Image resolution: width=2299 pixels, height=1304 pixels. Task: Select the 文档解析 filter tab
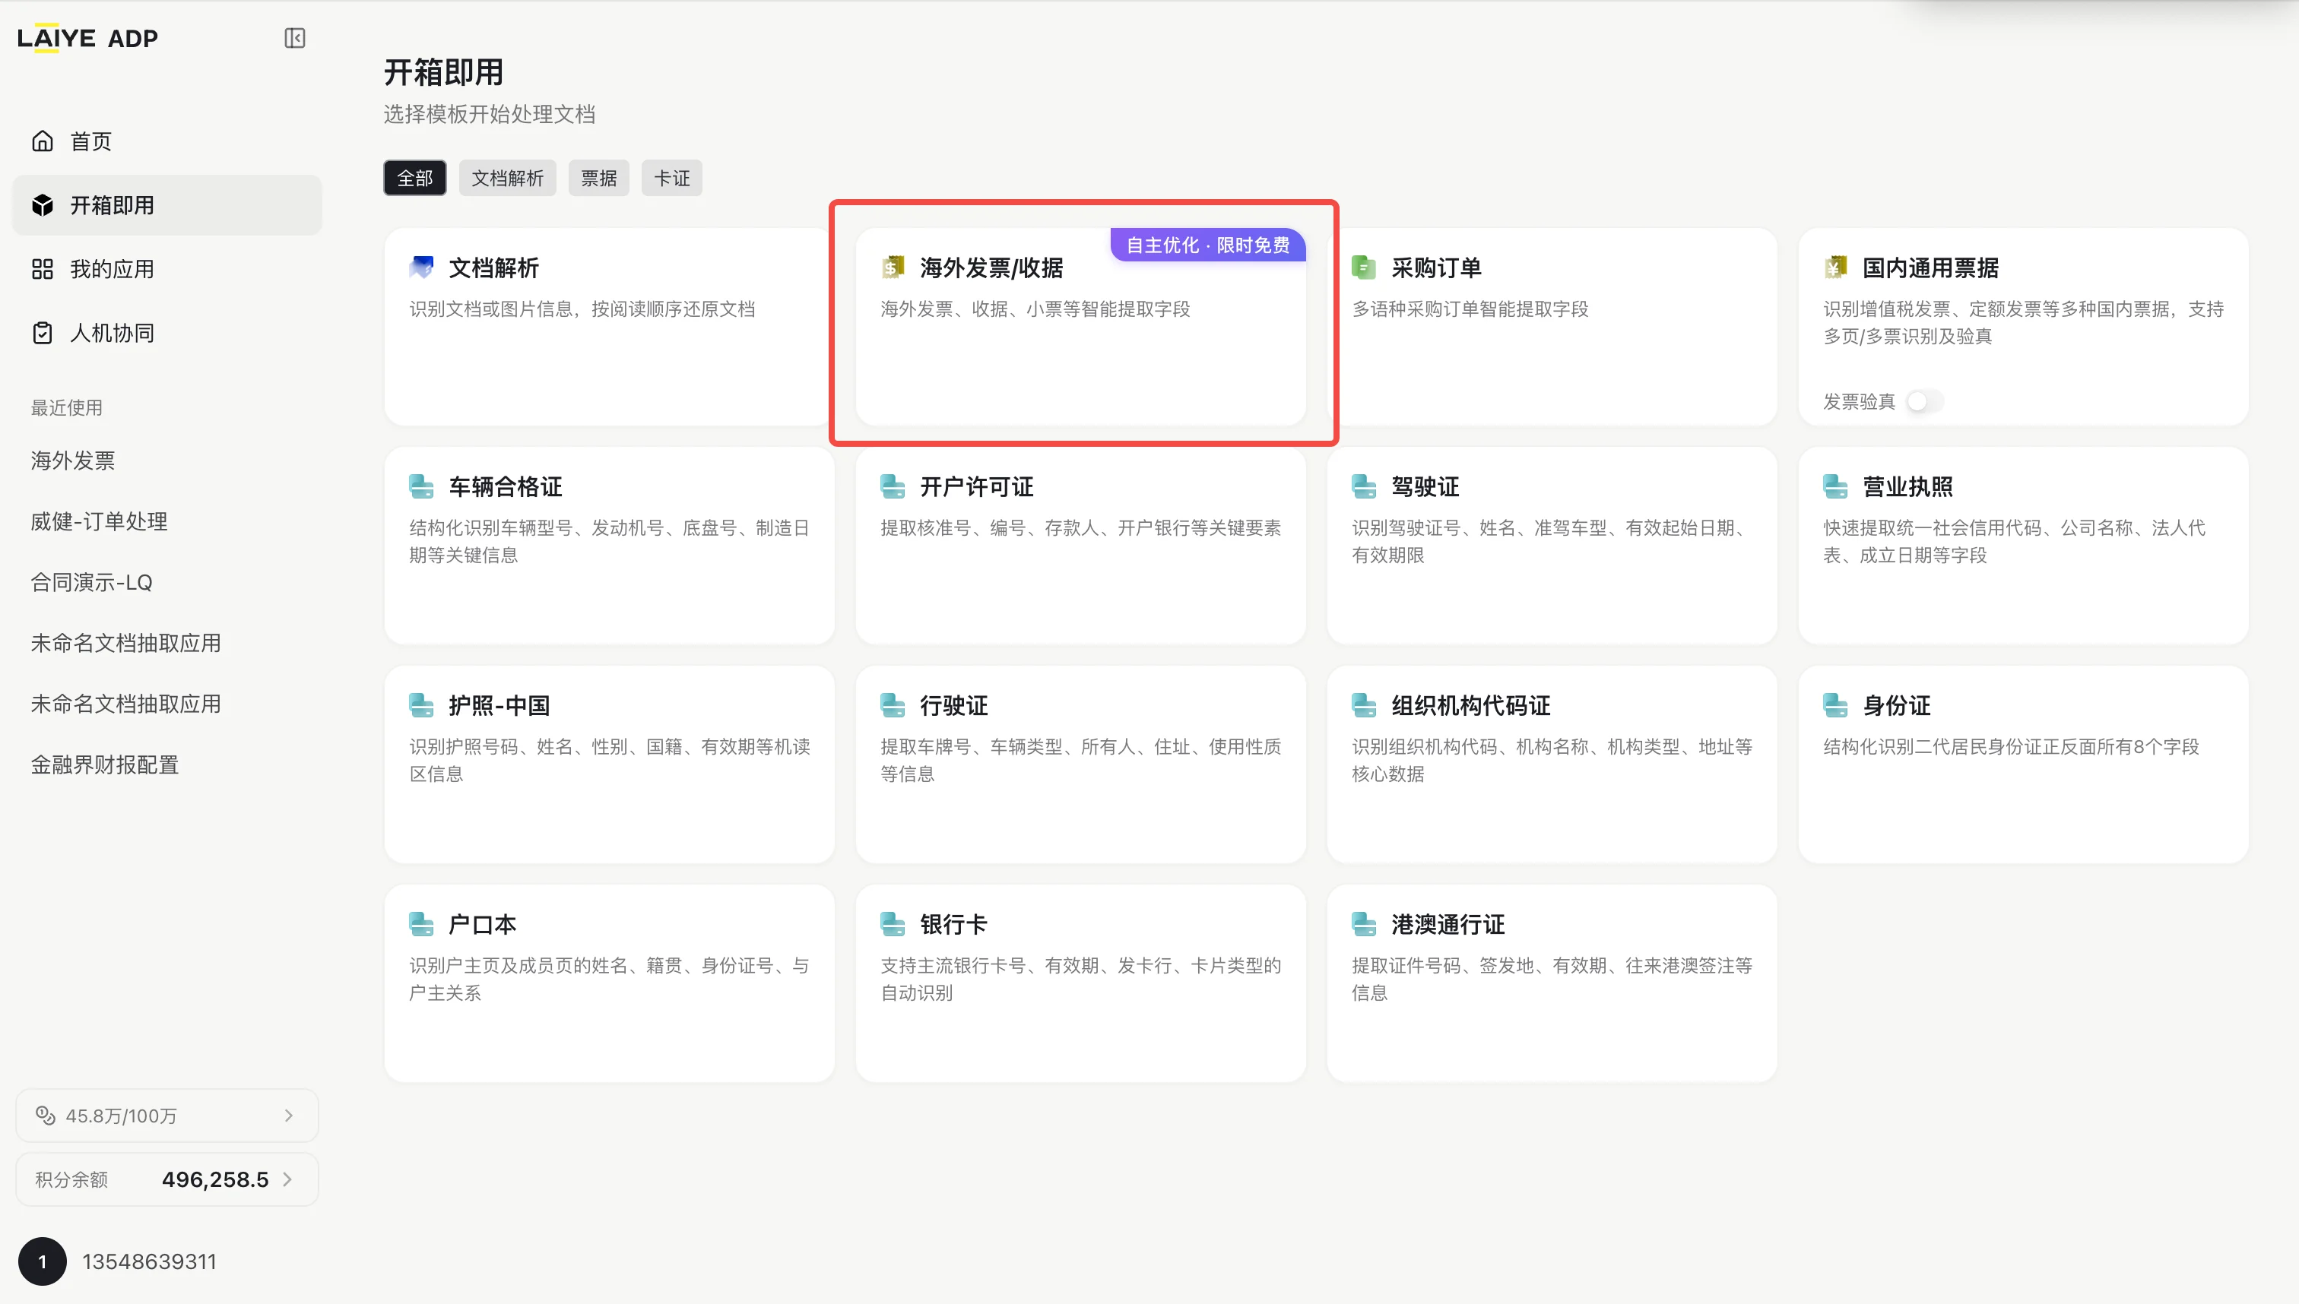pos(507,179)
